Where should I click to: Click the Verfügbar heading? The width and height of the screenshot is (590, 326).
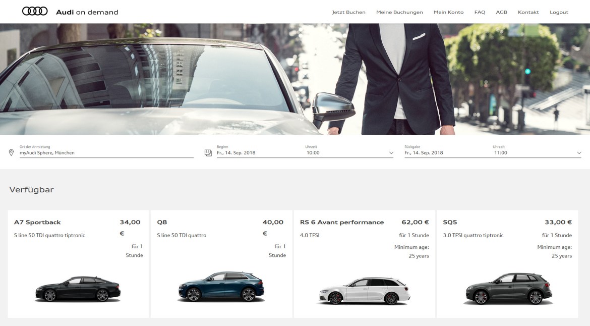click(32, 190)
